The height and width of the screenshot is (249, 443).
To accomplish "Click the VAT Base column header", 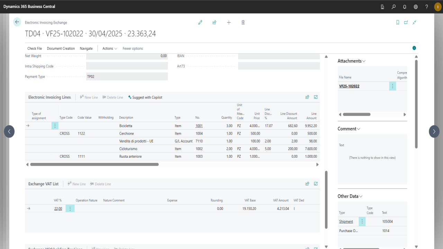I will (x=250, y=200).
